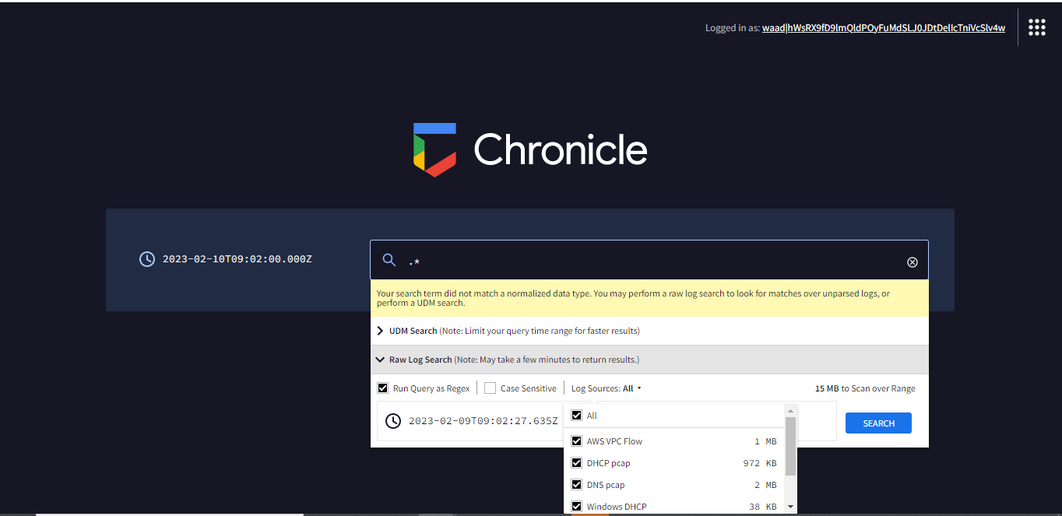Select DHCP pcap in log sources list

pos(576,463)
